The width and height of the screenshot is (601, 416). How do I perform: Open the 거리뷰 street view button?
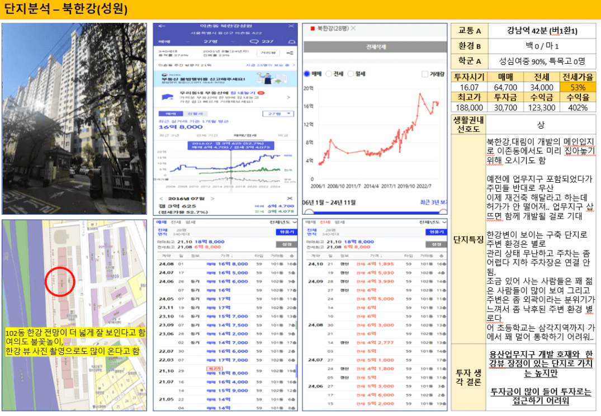pyautogui.click(x=269, y=53)
